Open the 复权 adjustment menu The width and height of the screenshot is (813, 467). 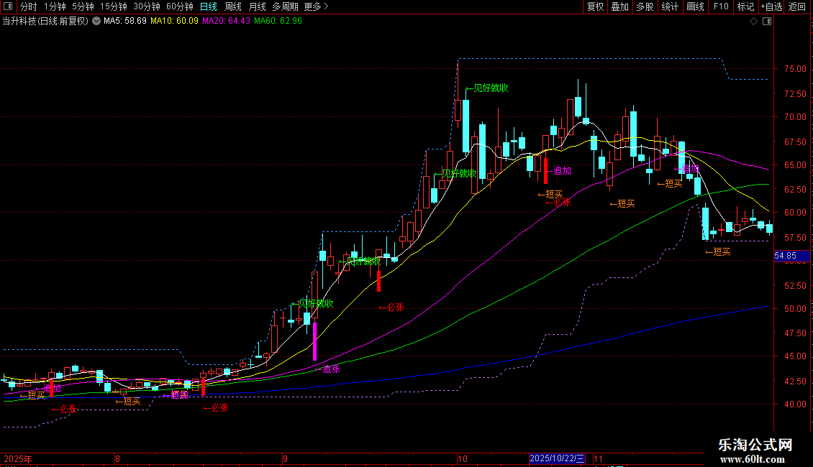(x=595, y=6)
